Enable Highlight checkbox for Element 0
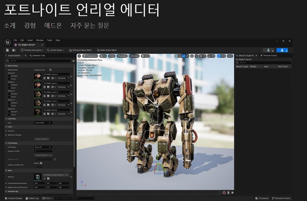 [9, 76]
